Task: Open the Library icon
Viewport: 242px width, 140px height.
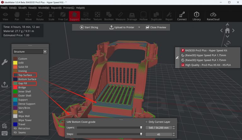Action: coord(197,16)
